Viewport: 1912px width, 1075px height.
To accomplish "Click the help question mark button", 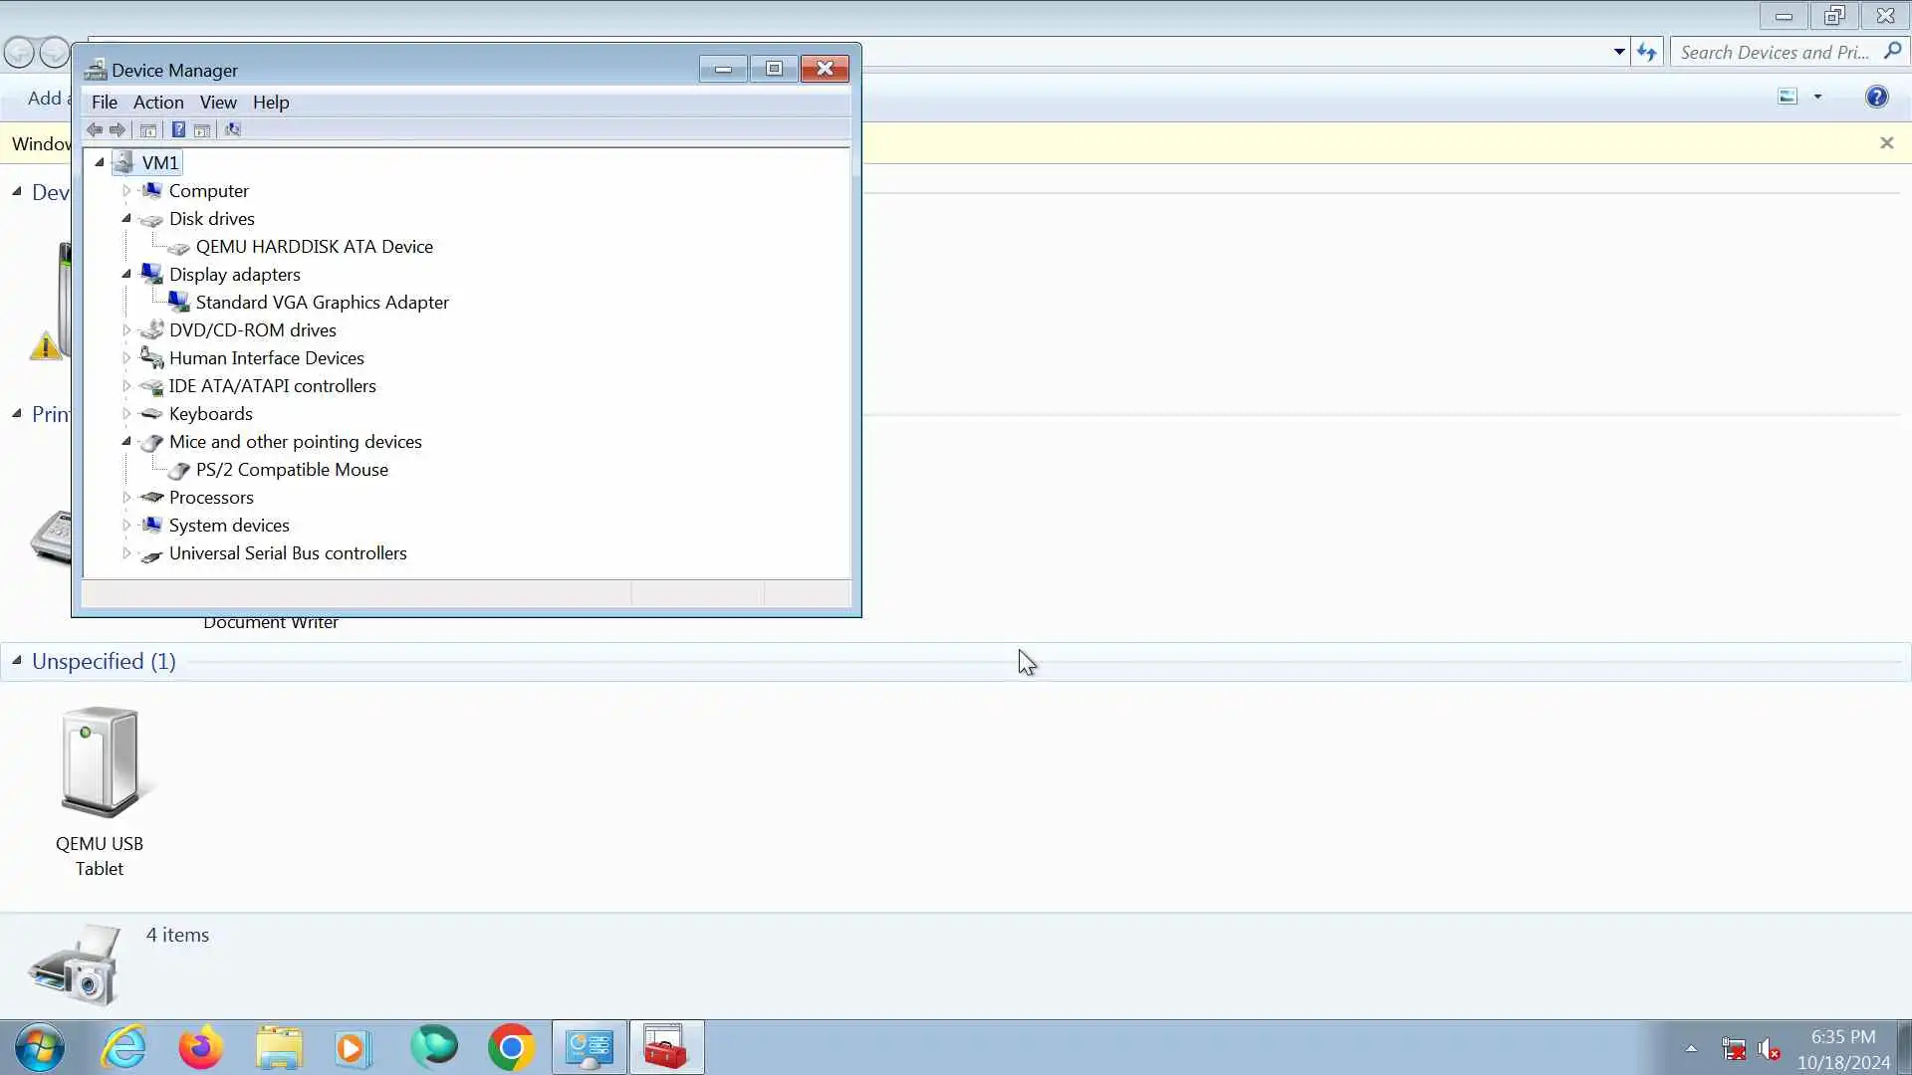I will coord(1876,97).
